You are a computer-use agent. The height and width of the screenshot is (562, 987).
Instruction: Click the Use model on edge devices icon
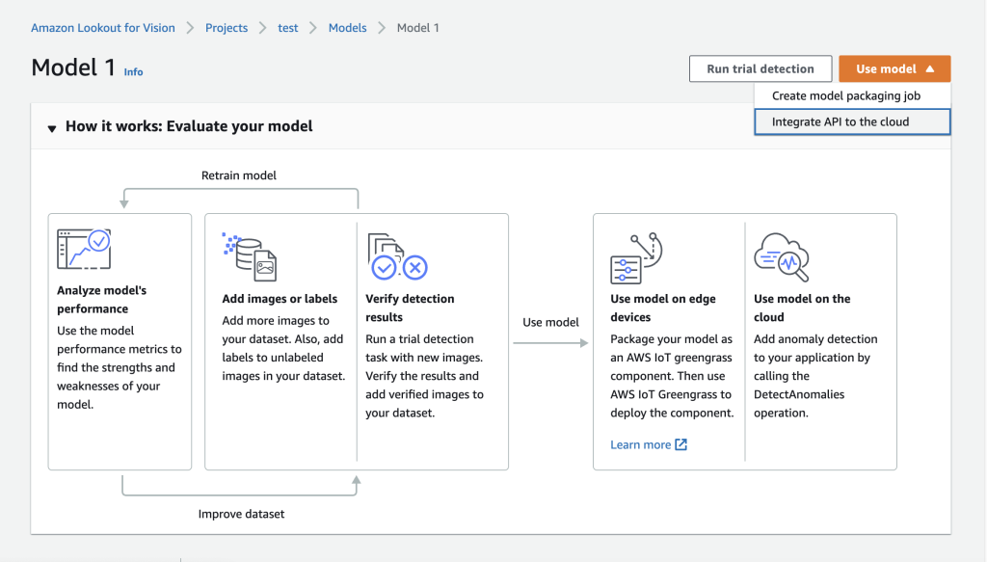coord(636,258)
